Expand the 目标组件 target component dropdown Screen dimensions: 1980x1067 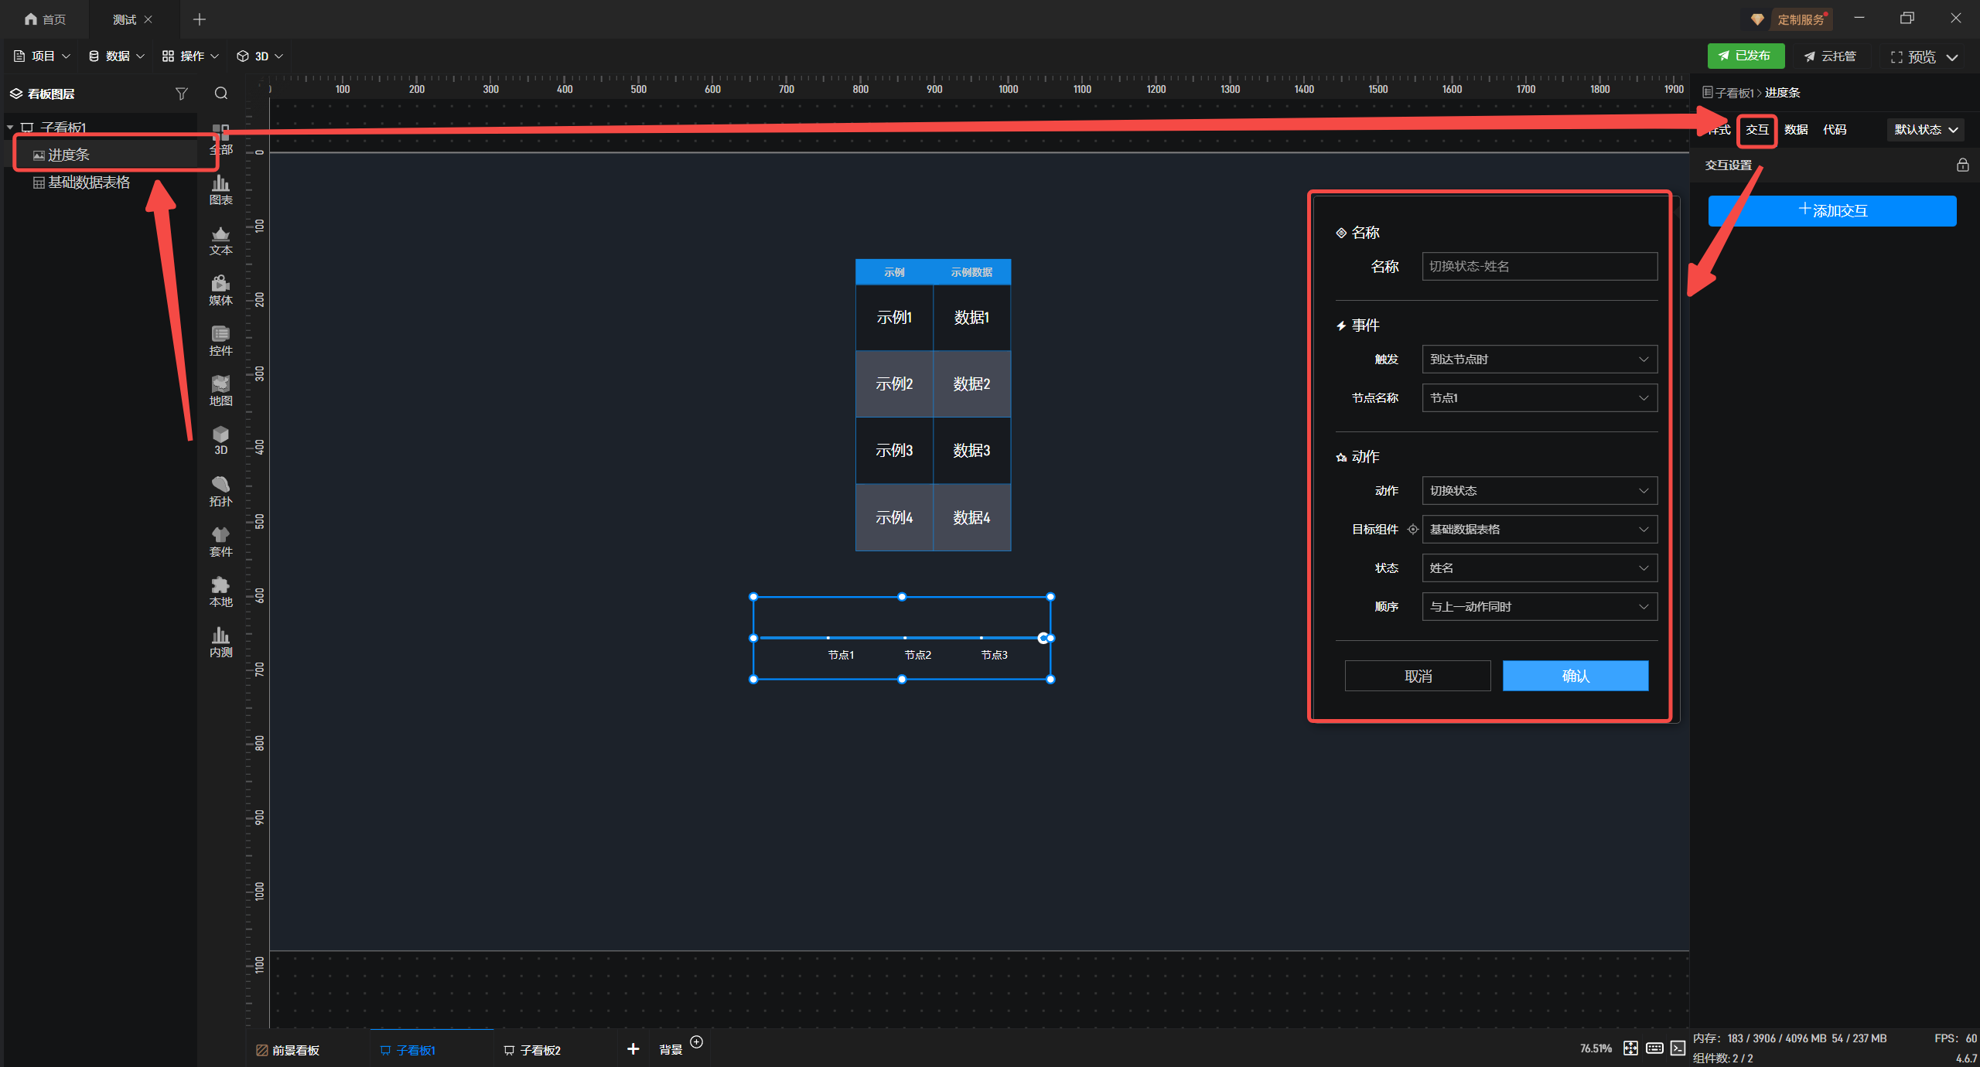pos(1539,530)
